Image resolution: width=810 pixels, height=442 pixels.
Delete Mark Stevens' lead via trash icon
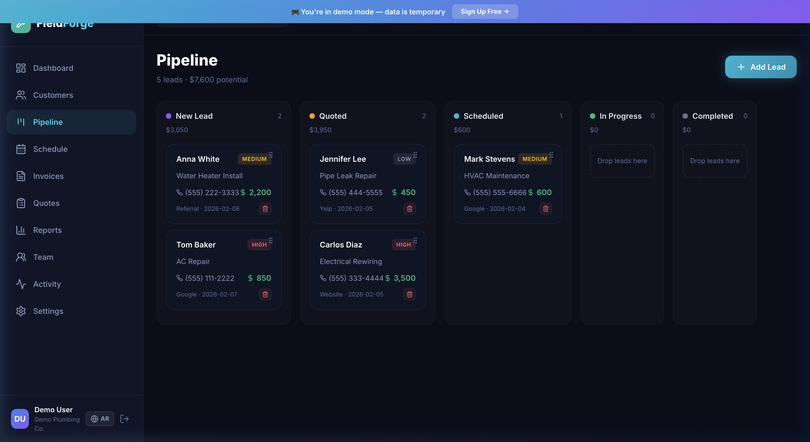tap(546, 209)
